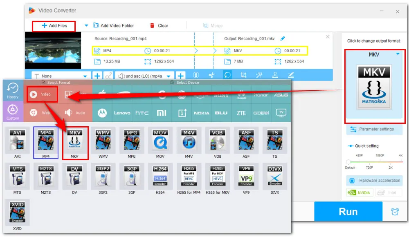Pick the MTS format icon
Screen dimensions: 409x237
point(17,176)
